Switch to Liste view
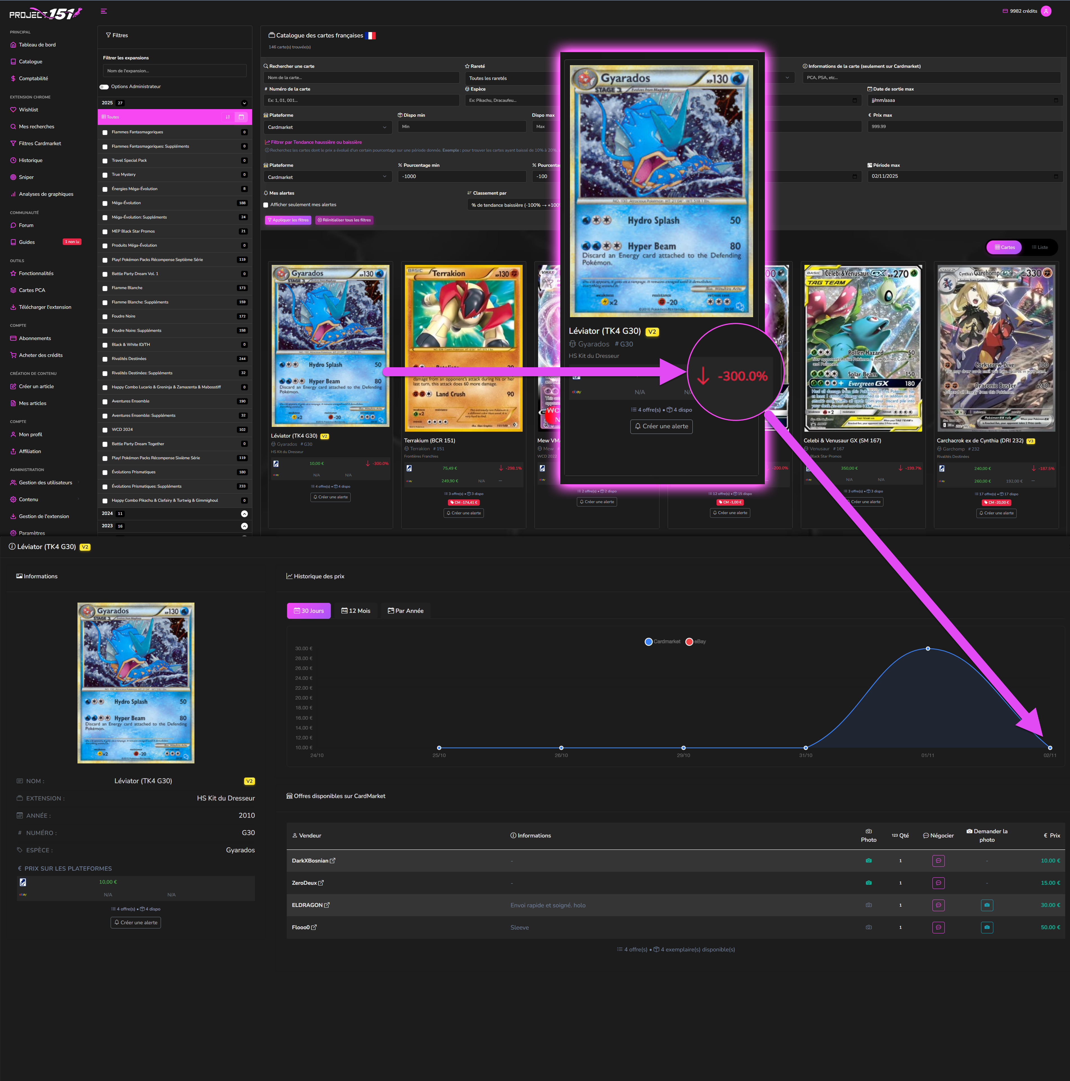 pyautogui.click(x=1039, y=247)
